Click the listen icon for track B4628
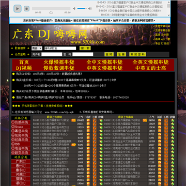The width and height of the screenshot is (186, 186). point(160,145)
